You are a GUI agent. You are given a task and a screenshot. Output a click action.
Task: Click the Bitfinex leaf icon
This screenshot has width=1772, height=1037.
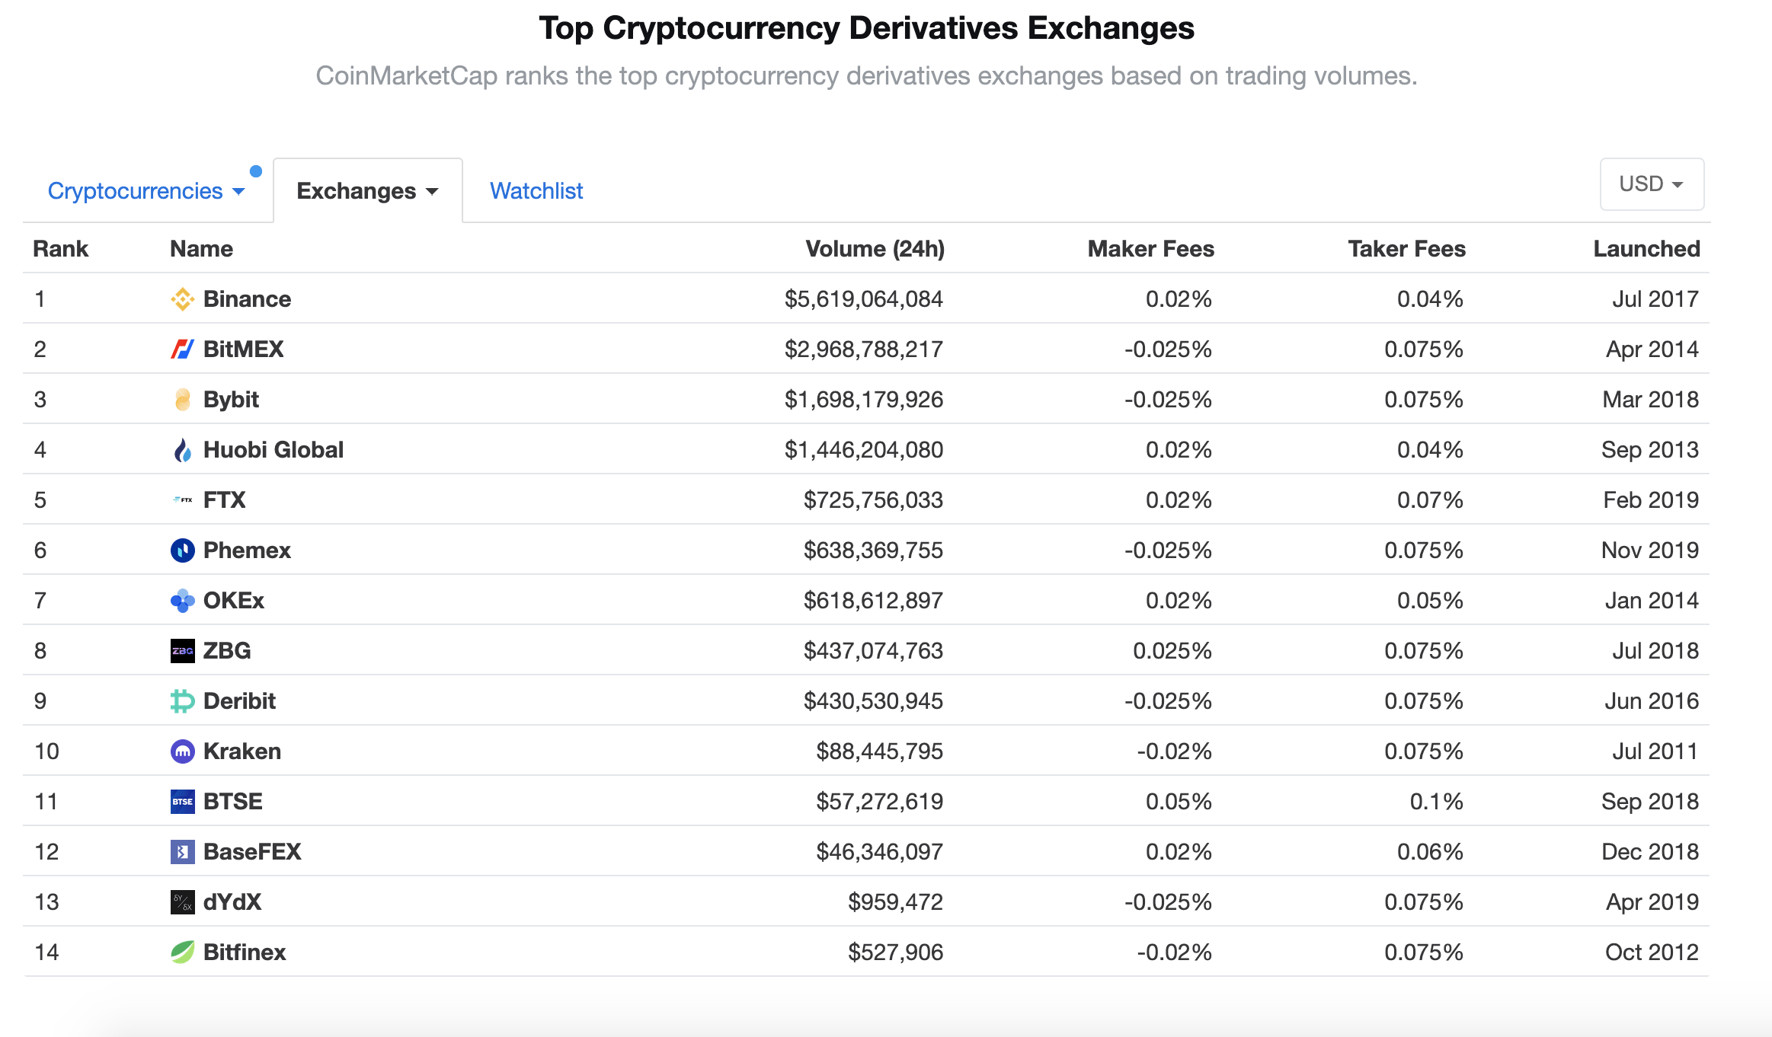[182, 952]
